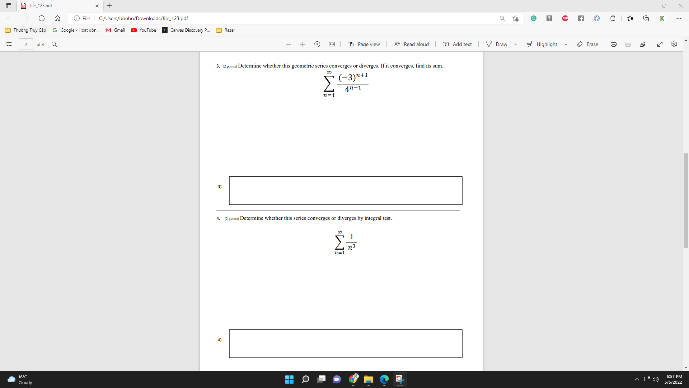Activate the Add text tool
The image size is (689, 388).
click(x=457, y=44)
